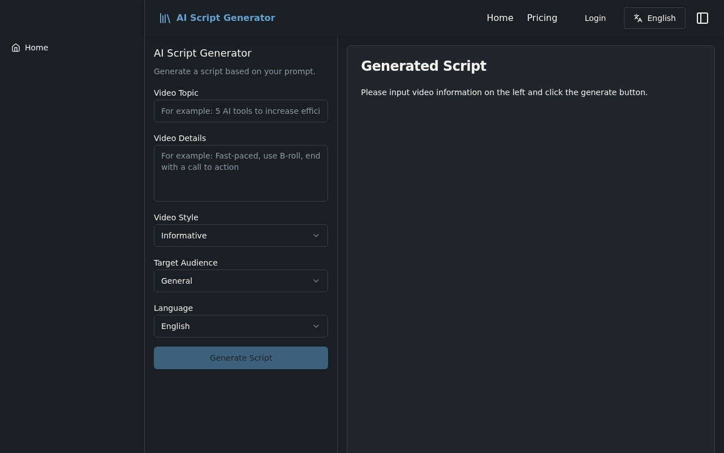Image resolution: width=724 pixels, height=453 pixels.
Task: Open the English language switcher in header
Action: point(654,18)
